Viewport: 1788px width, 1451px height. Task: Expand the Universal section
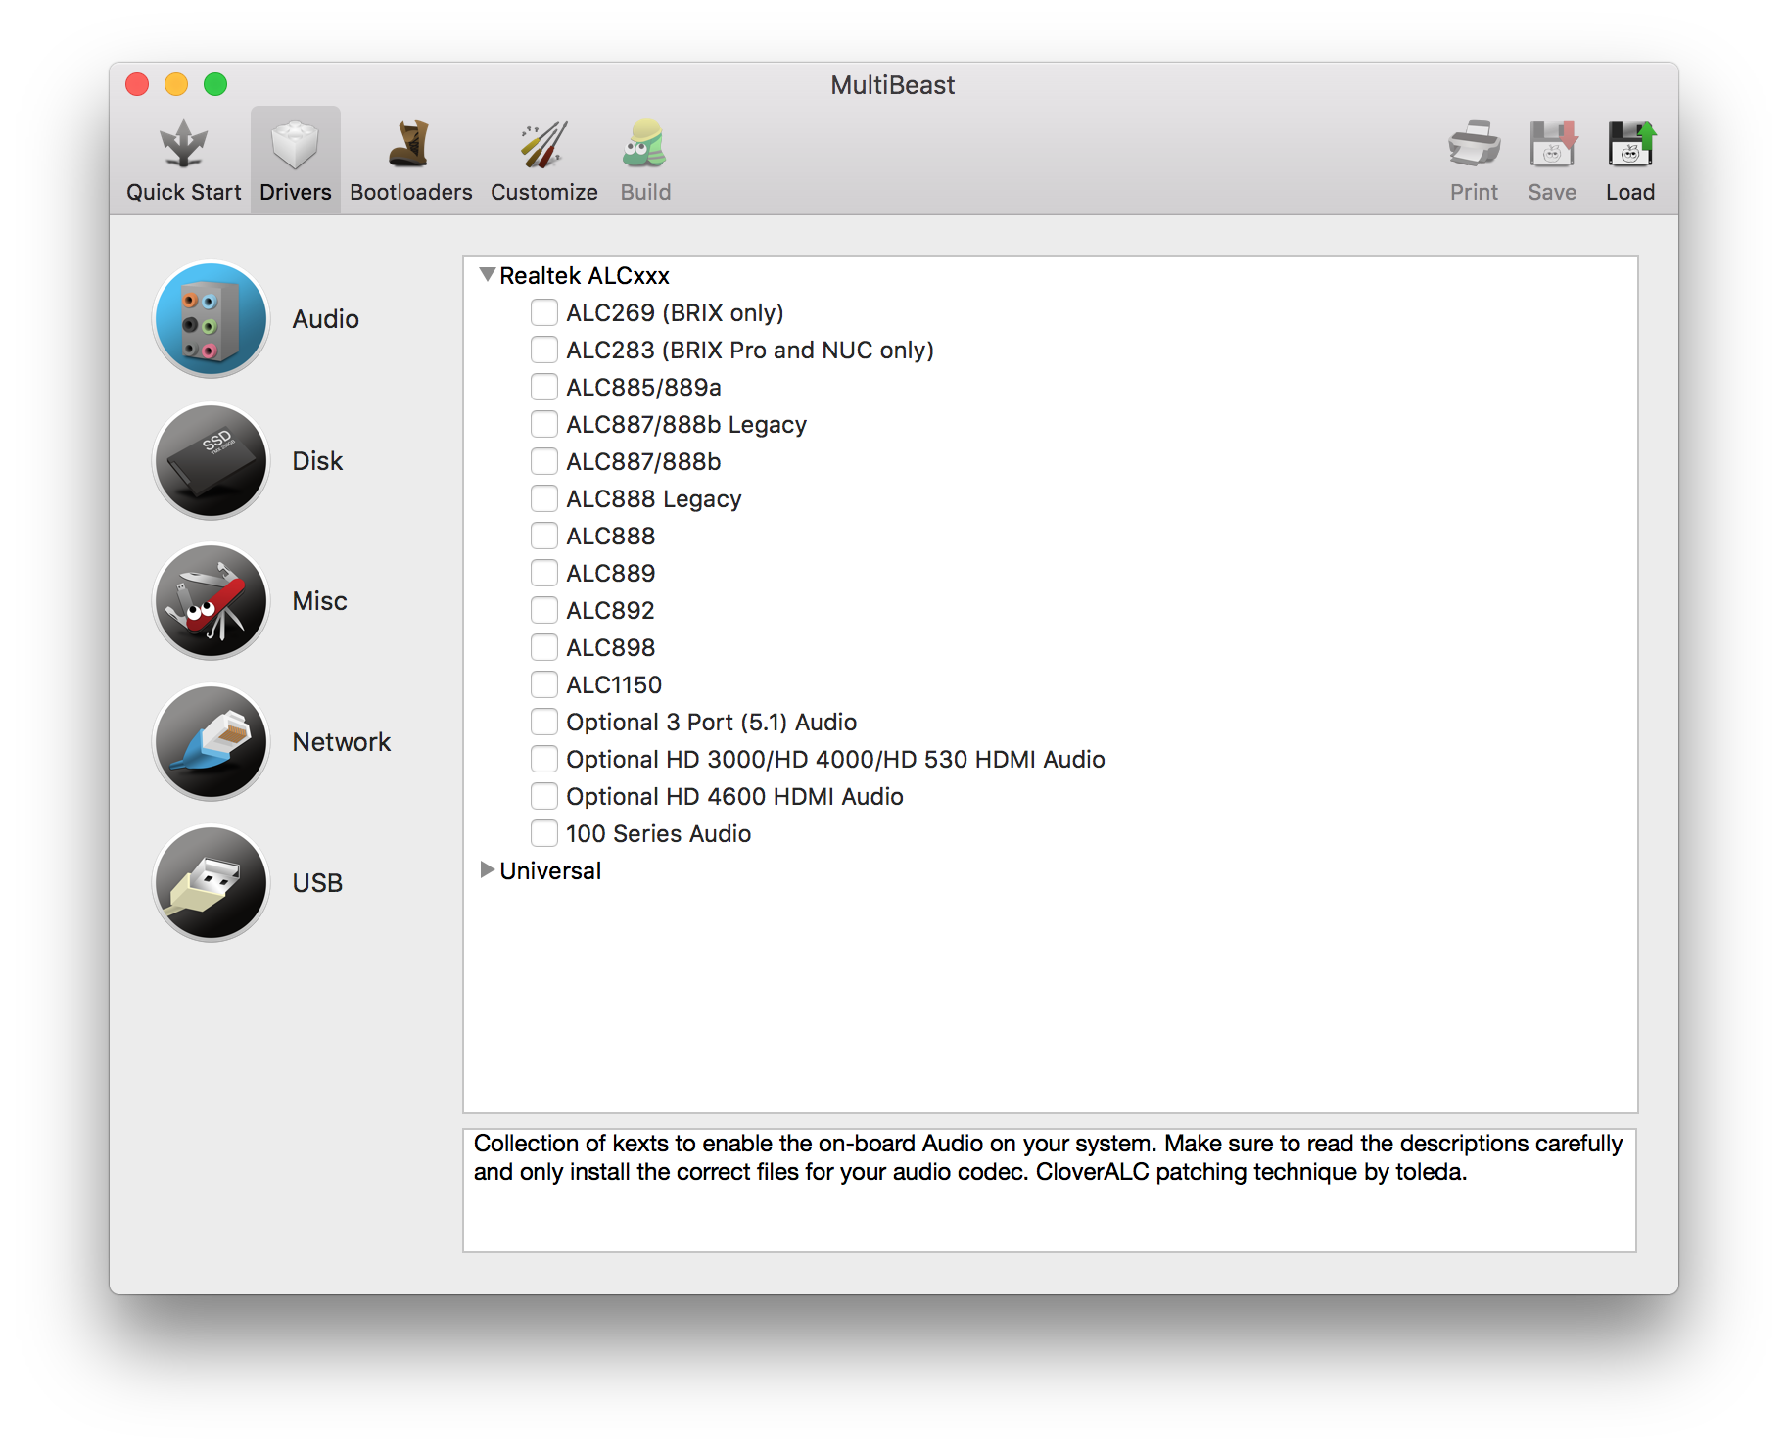pos(487,870)
